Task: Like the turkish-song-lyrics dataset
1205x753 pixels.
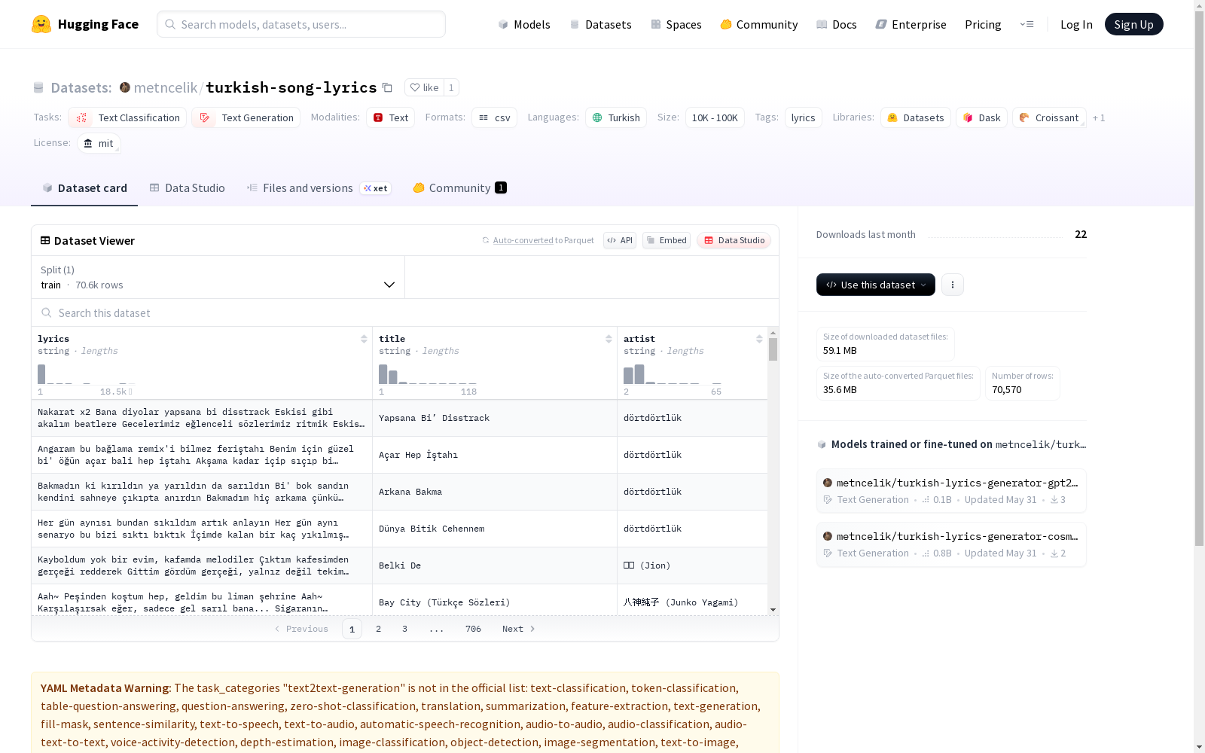Action: coord(424,87)
